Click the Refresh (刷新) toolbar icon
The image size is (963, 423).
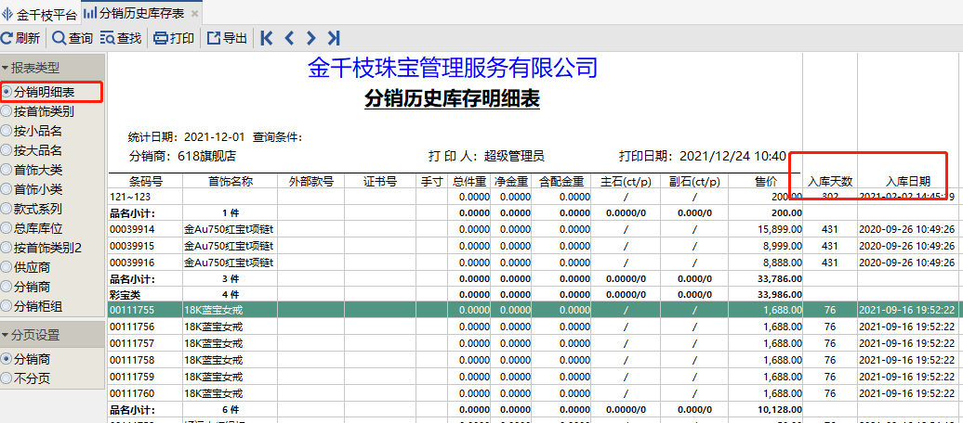coord(7,38)
